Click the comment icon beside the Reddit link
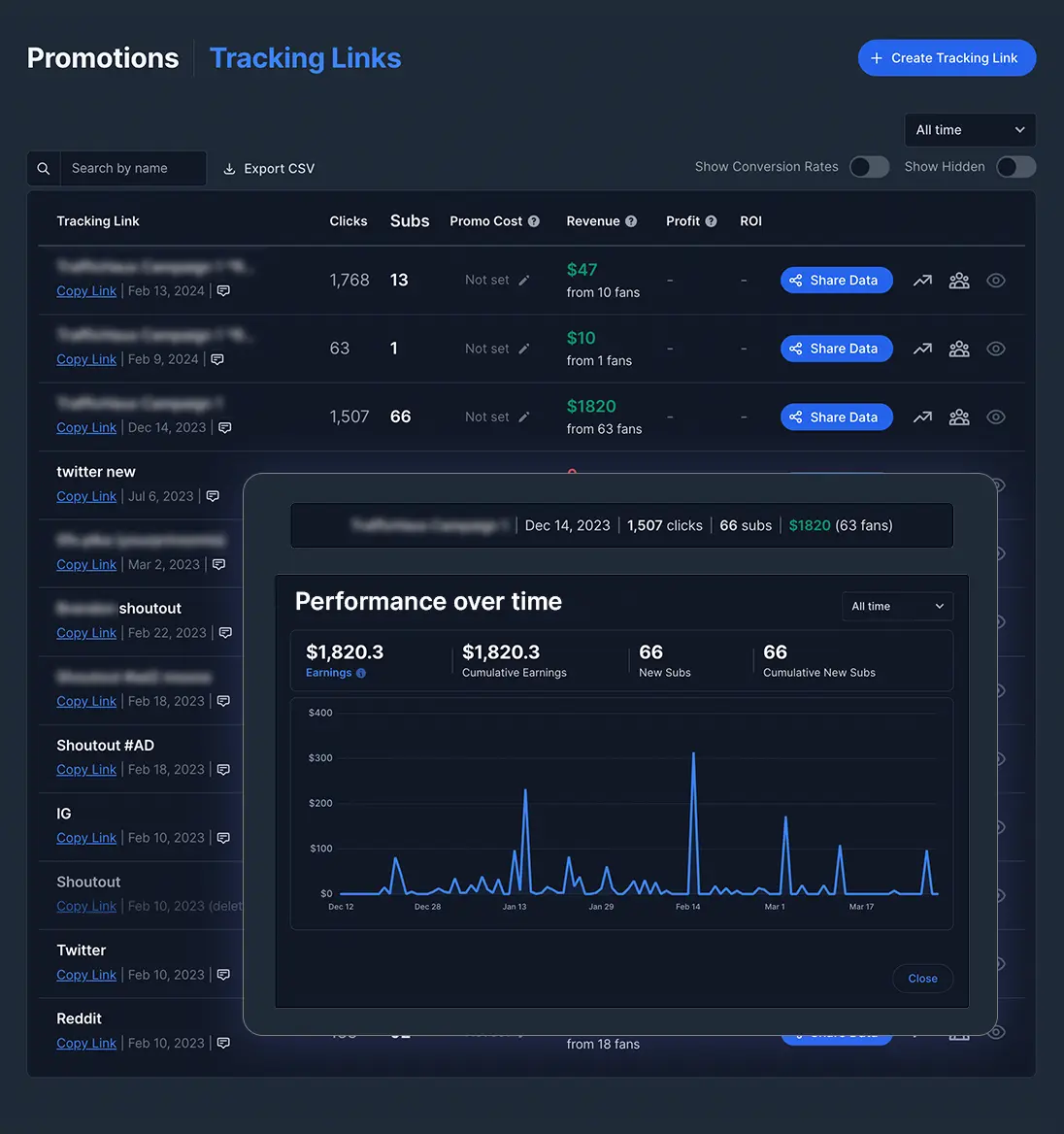The height and width of the screenshot is (1134, 1064). [x=223, y=1043]
